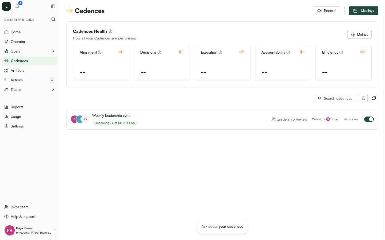Navigate to Artifacts
Viewport: 385px width, 240px height.
point(30,70)
